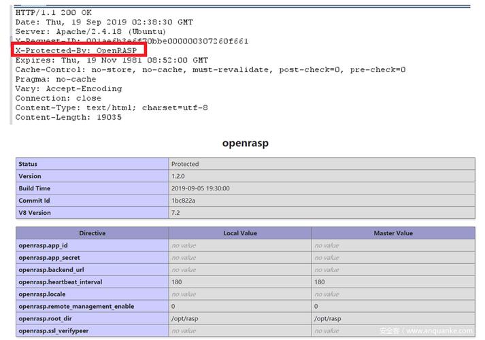Click heartbeat_interval master value '180'
The image size is (485, 340).
coord(320,282)
